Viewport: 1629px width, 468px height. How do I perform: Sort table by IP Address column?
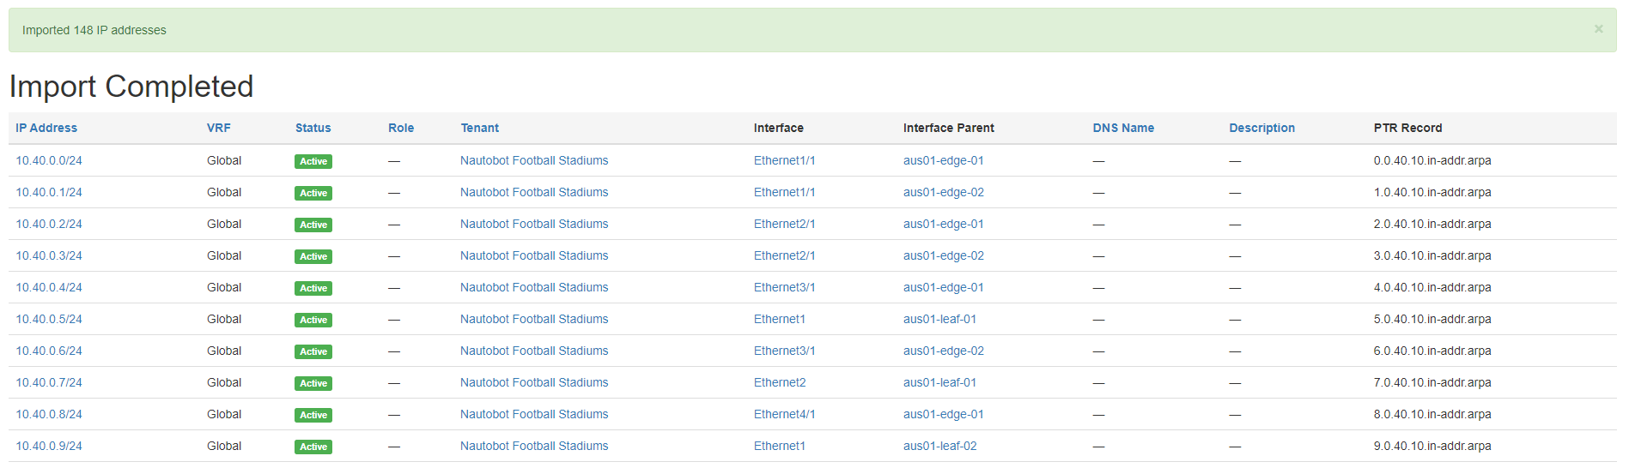[x=46, y=128]
